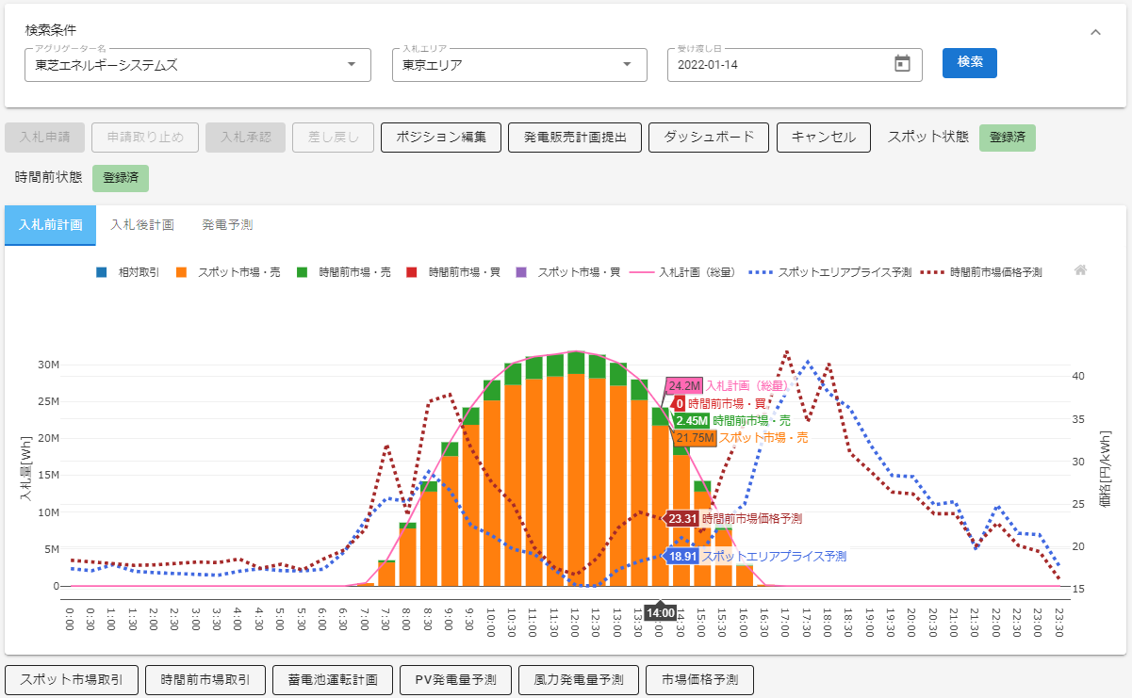Image resolution: width=1132 pixels, height=698 pixels.
Task: Open the 入札エリア dropdown
Action: click(x=625, y=64)
